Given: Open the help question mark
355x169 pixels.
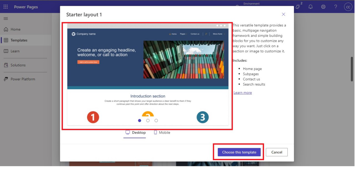Looking at the screenshot, I should (336, 7).
